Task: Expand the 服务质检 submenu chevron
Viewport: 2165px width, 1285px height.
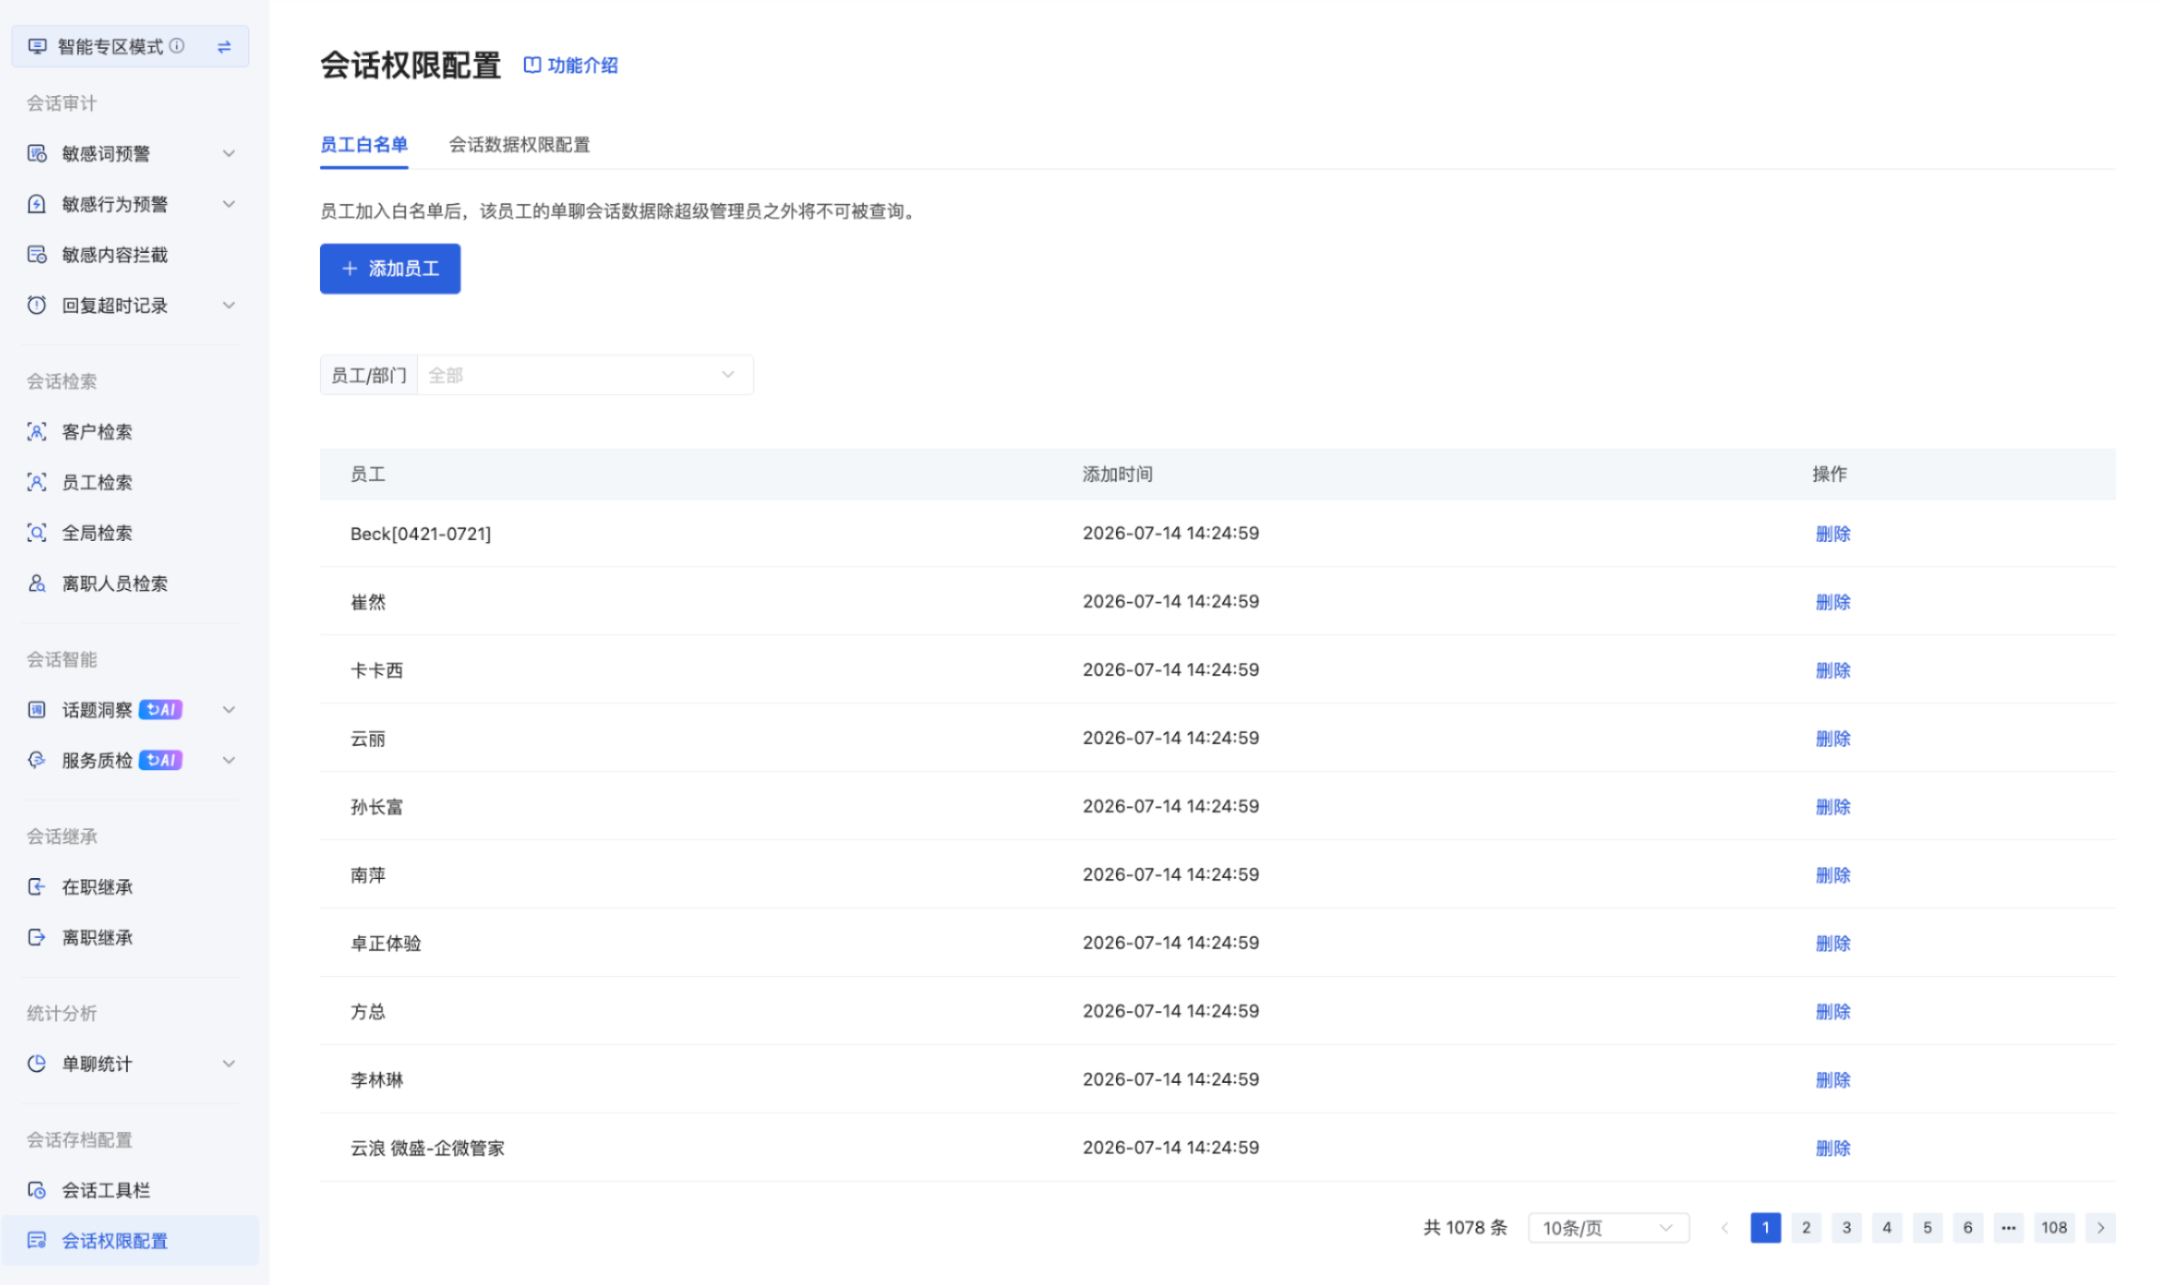Action: click(229, 760)
